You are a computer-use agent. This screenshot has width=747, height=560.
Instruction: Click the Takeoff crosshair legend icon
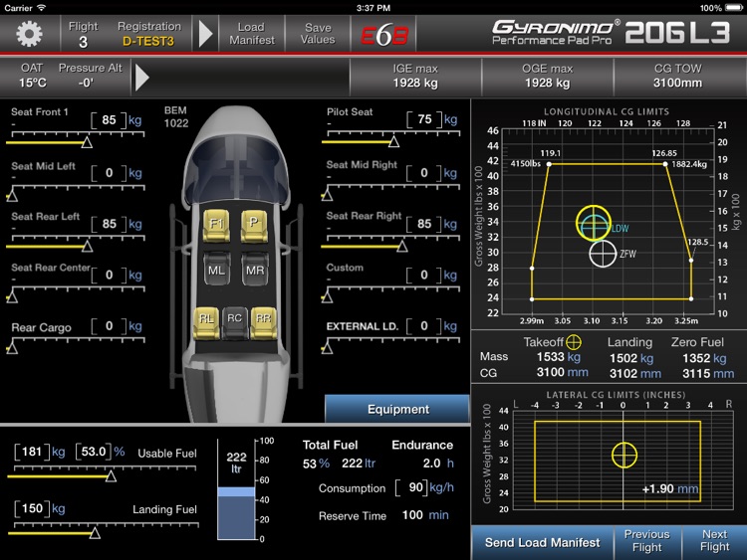(573, 341)
